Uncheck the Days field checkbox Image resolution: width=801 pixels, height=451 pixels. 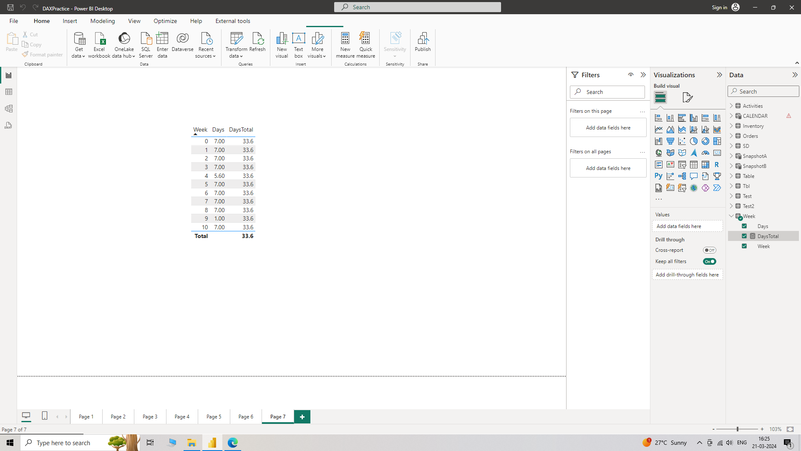pyautogui.click(x=744, y=226)
